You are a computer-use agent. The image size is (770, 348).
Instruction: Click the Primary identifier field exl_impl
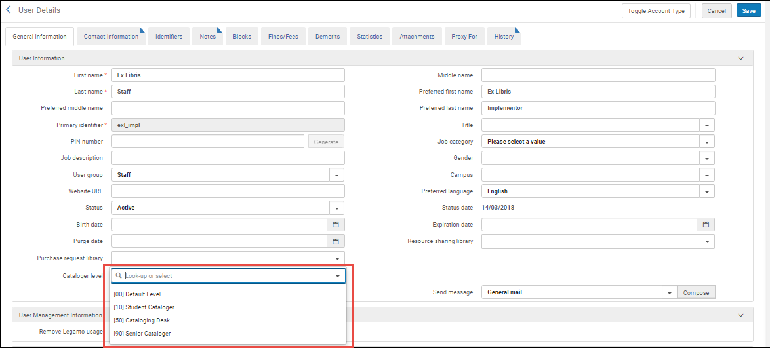point(228,125)
